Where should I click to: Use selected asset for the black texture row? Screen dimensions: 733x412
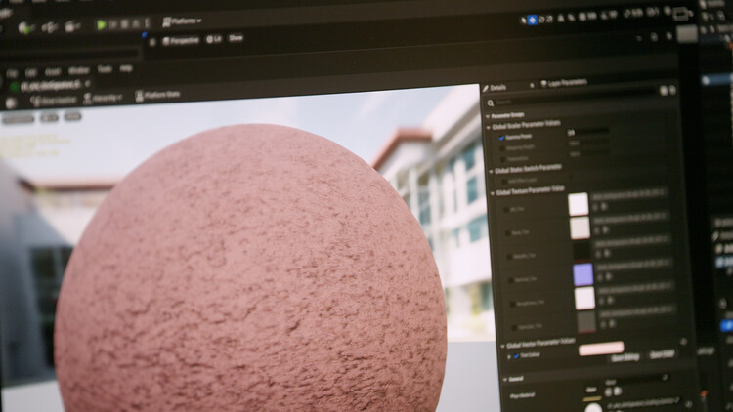pyautogui.click(x=599, y=254)
